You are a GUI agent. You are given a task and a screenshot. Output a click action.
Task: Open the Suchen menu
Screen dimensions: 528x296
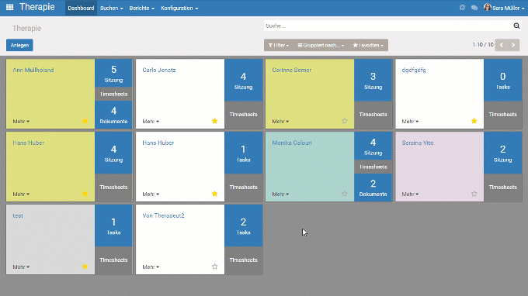(x=112, y=8)
